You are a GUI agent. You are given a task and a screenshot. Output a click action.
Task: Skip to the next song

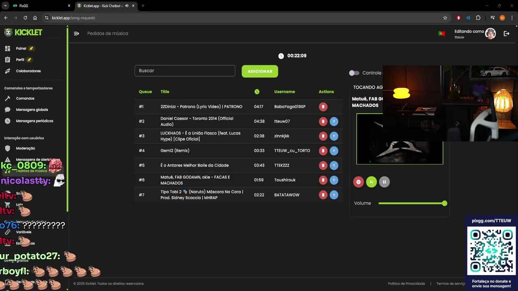371,182
